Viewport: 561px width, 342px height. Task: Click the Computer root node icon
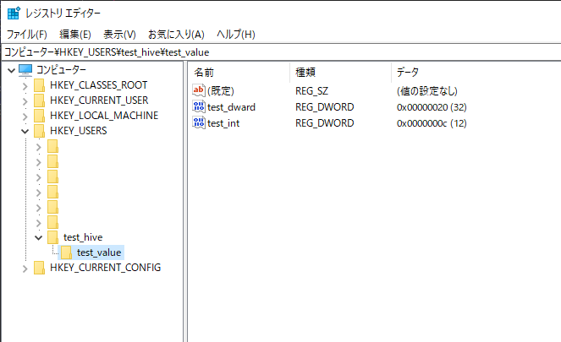point(25,70)
